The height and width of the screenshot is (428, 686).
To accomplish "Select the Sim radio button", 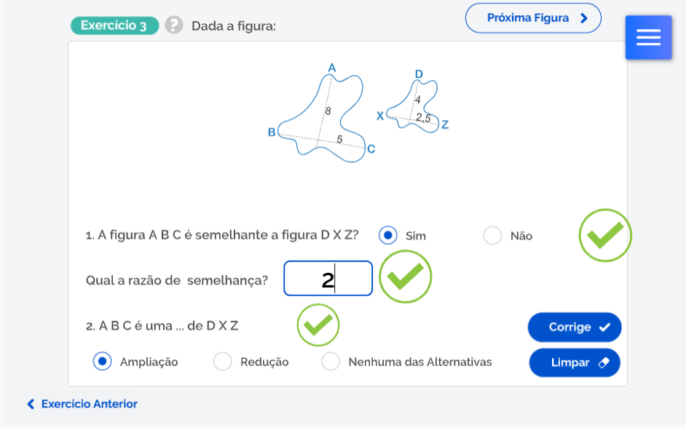I will [x=388, y=235].
